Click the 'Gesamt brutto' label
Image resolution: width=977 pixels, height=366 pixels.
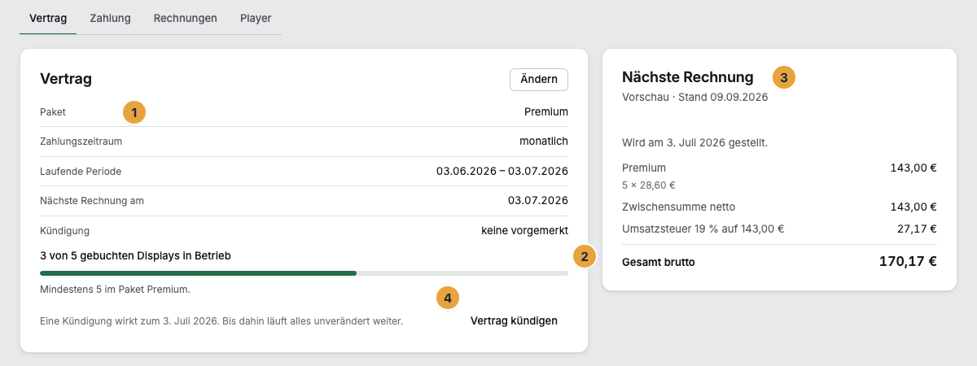tap(659, 263)
